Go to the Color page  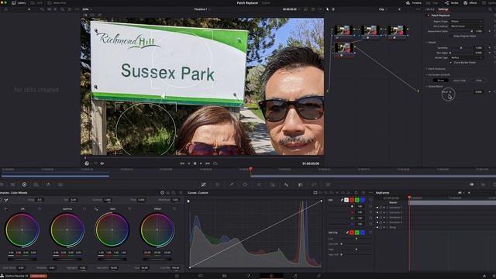[271, 276]
